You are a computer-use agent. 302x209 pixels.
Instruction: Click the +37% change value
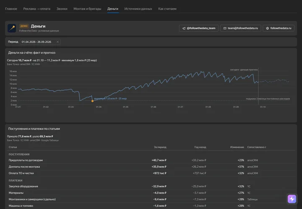tap(241, 167)
